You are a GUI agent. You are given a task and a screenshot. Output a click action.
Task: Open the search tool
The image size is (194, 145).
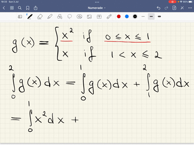pyautogui.click(x=20, y=8)
